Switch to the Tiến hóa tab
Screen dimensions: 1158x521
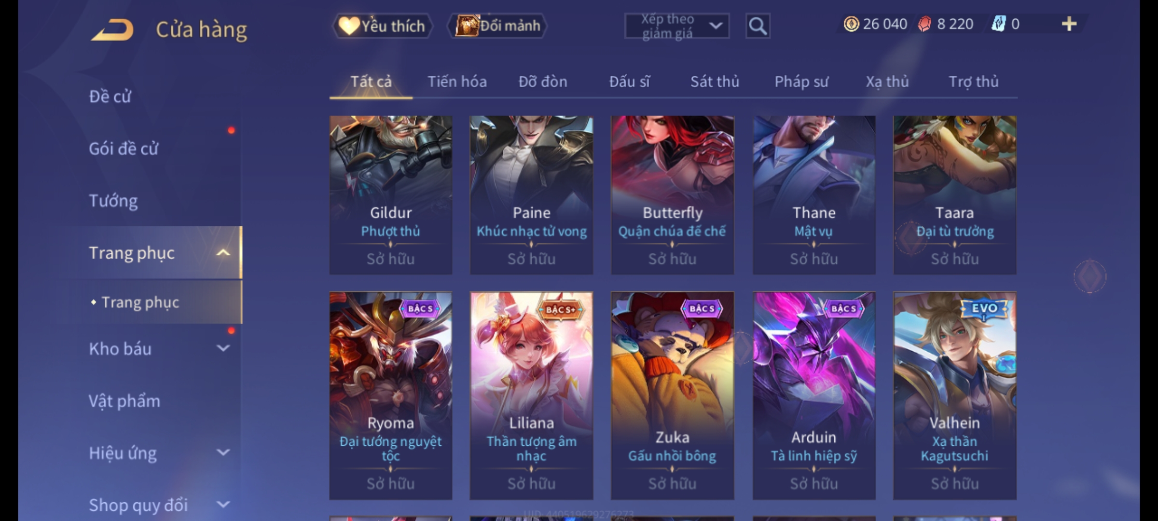[457, 82]
